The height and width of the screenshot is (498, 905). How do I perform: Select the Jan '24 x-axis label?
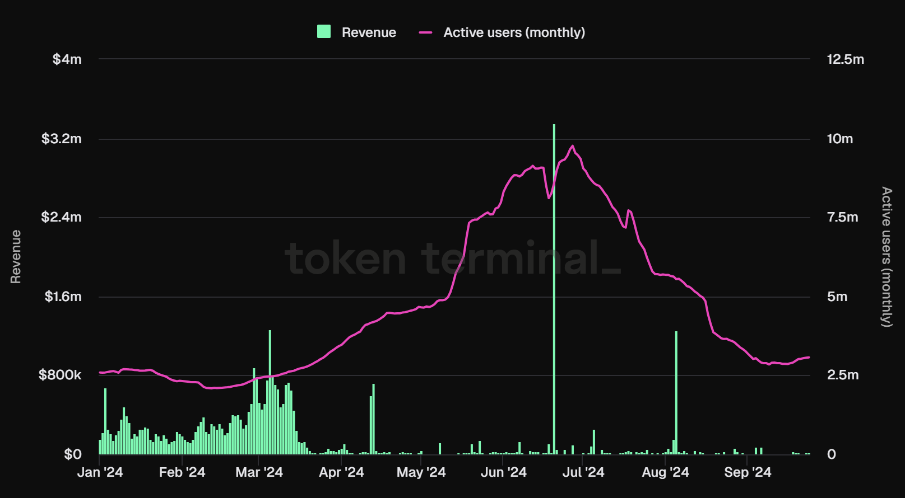click(x=100, y=472)
